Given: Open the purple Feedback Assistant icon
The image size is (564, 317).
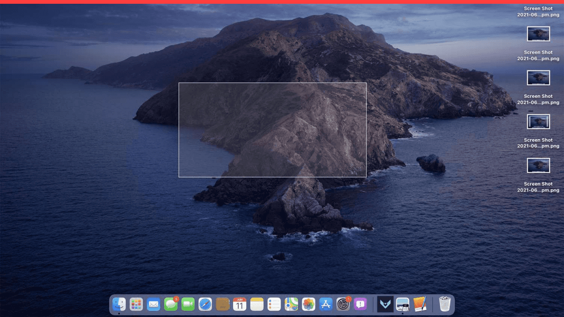Looking at the screenshot, I should coord(360,304).
